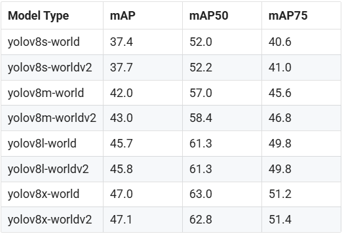Image resolution: width=344 pixels, height=236 pixels.
Task: Click the mAP column header
Action: tap(123, 16)
